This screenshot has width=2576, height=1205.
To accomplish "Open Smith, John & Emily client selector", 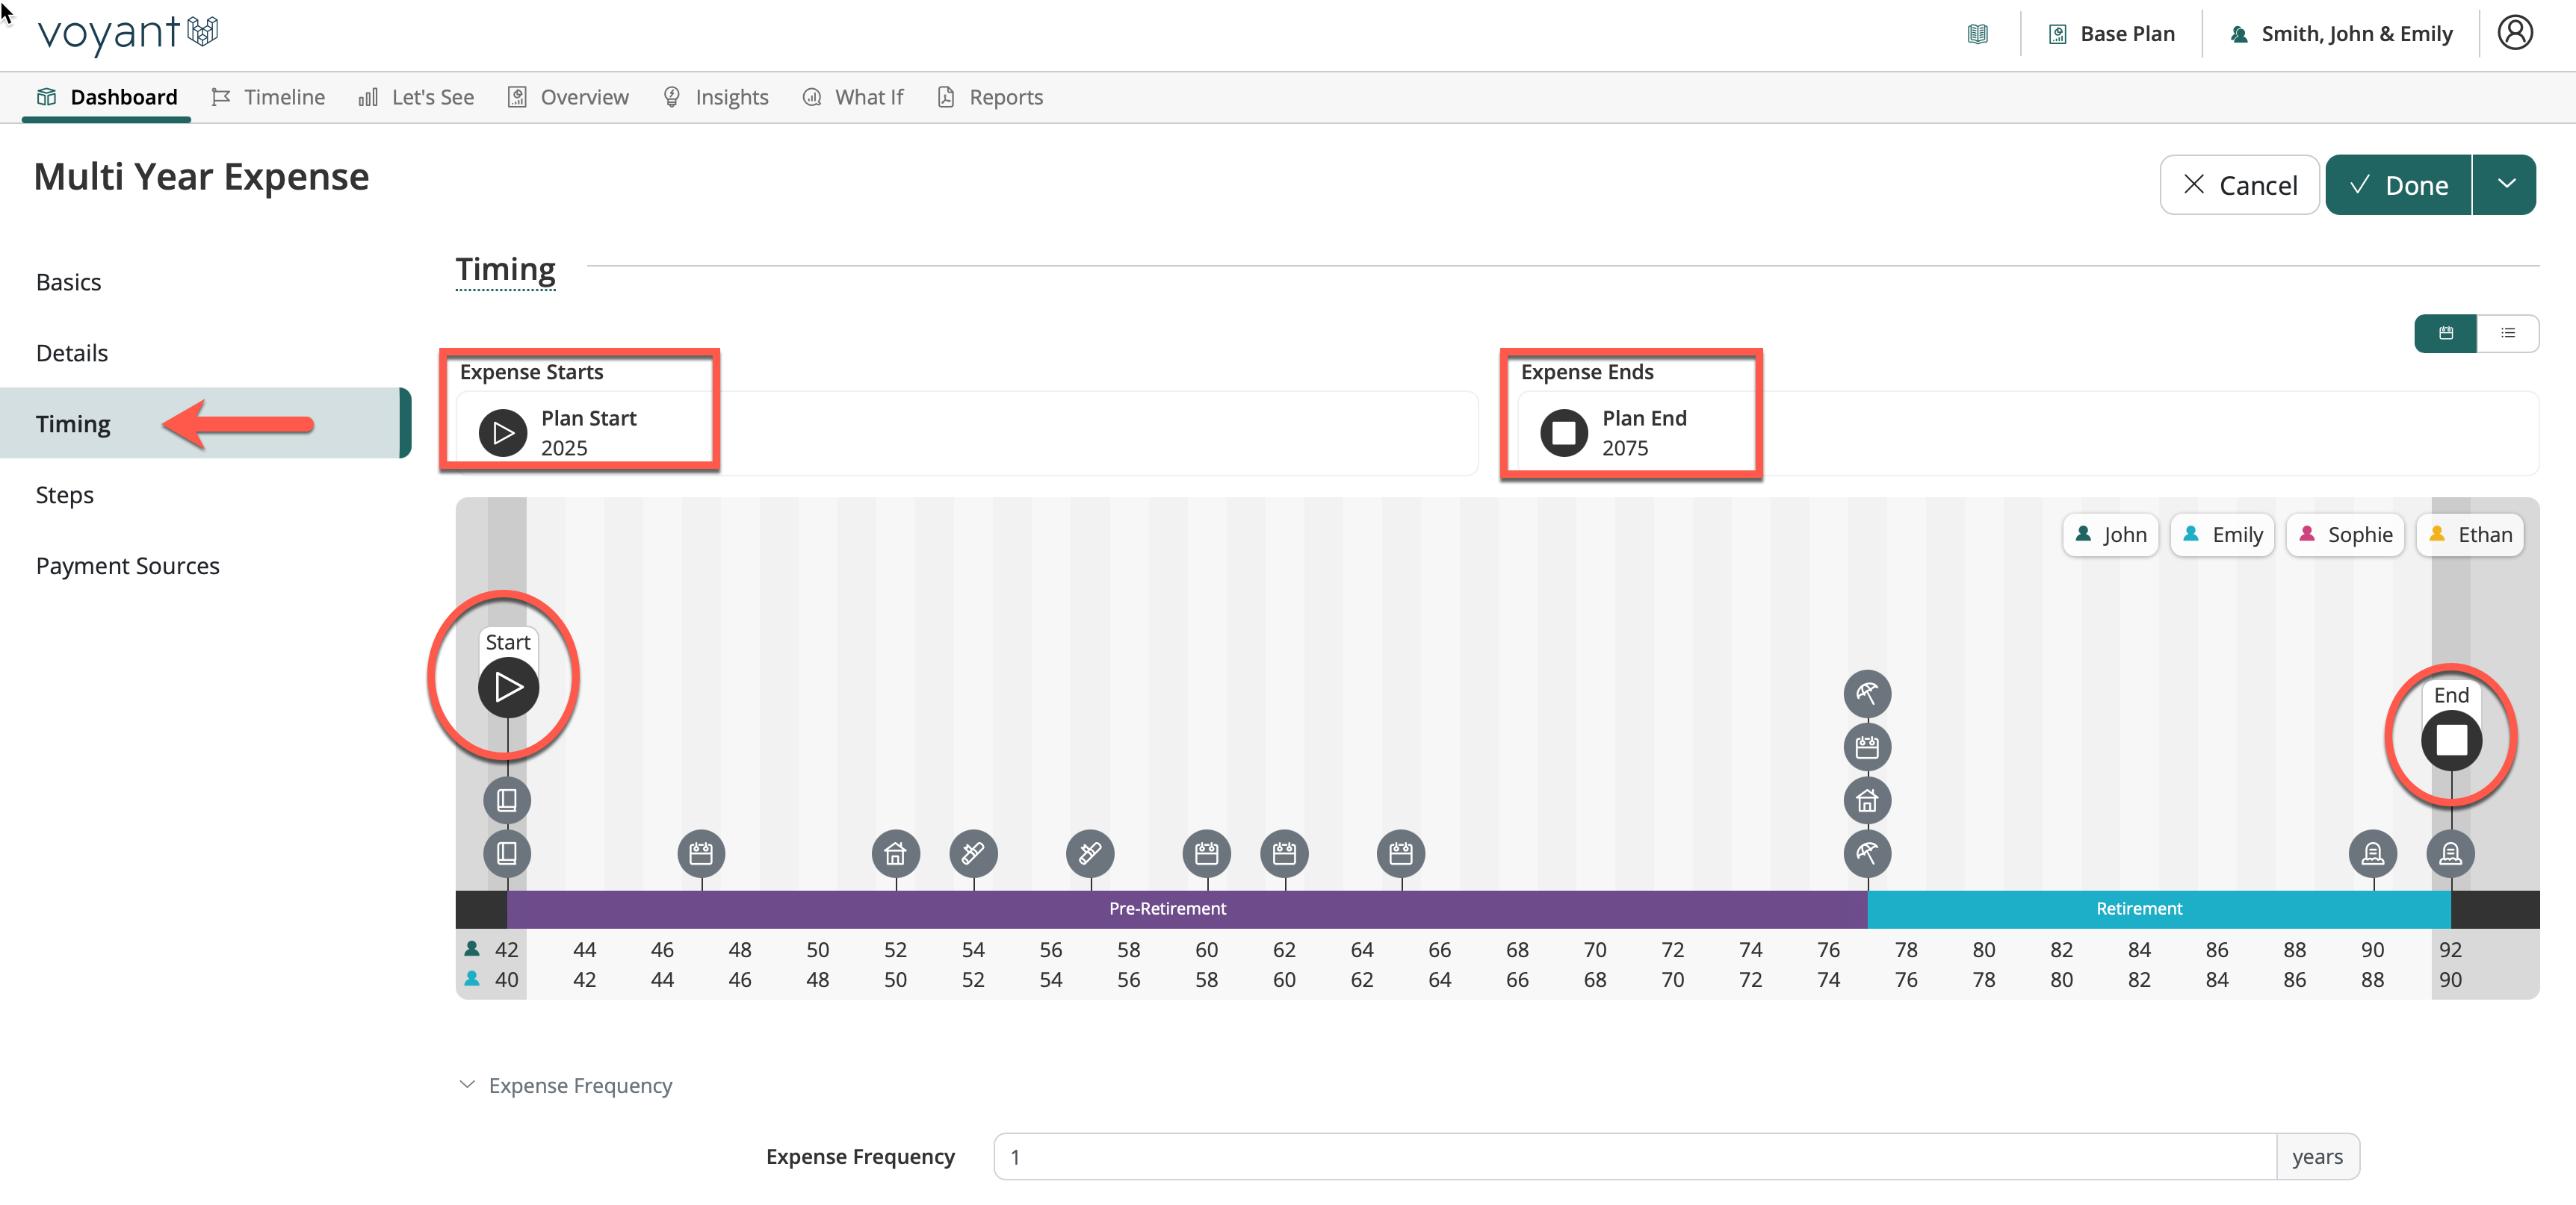I will pos(2341,34).
